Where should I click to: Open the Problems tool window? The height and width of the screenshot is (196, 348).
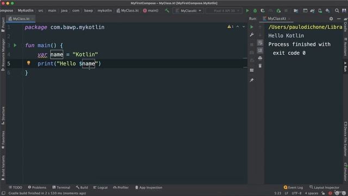click(37, 187)
